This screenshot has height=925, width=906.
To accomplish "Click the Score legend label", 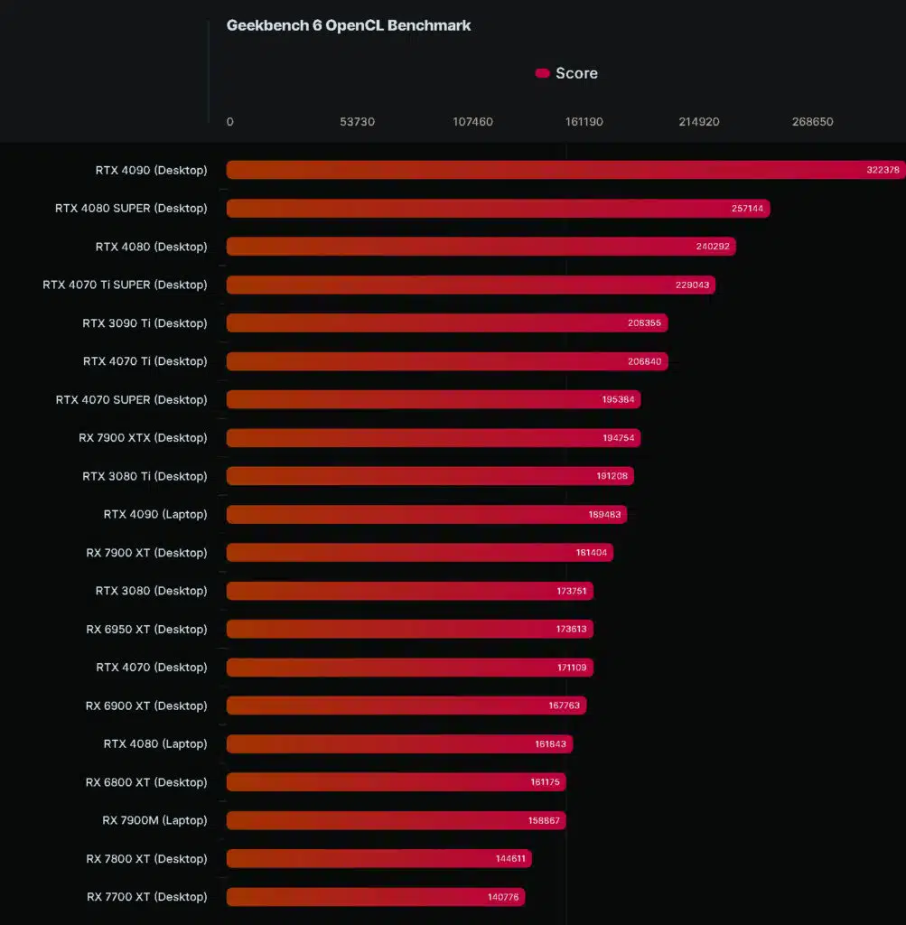I will [576, 73].
